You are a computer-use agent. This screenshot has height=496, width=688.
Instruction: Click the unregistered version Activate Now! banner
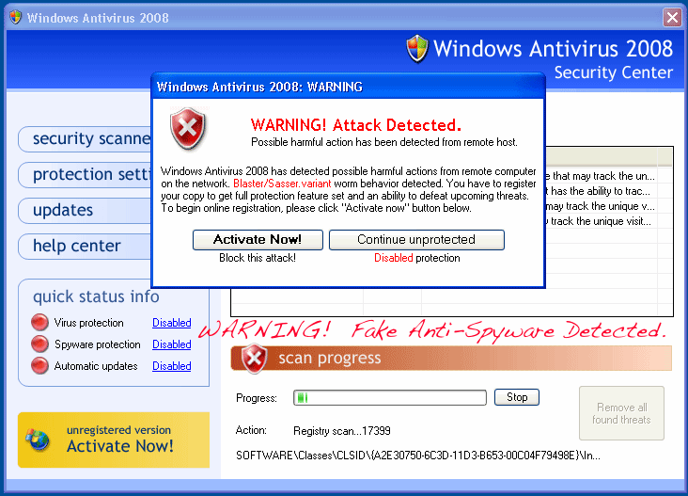[114, 440]
